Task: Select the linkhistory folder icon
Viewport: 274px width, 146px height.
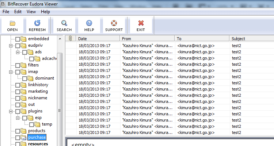Action: (23, 85)
